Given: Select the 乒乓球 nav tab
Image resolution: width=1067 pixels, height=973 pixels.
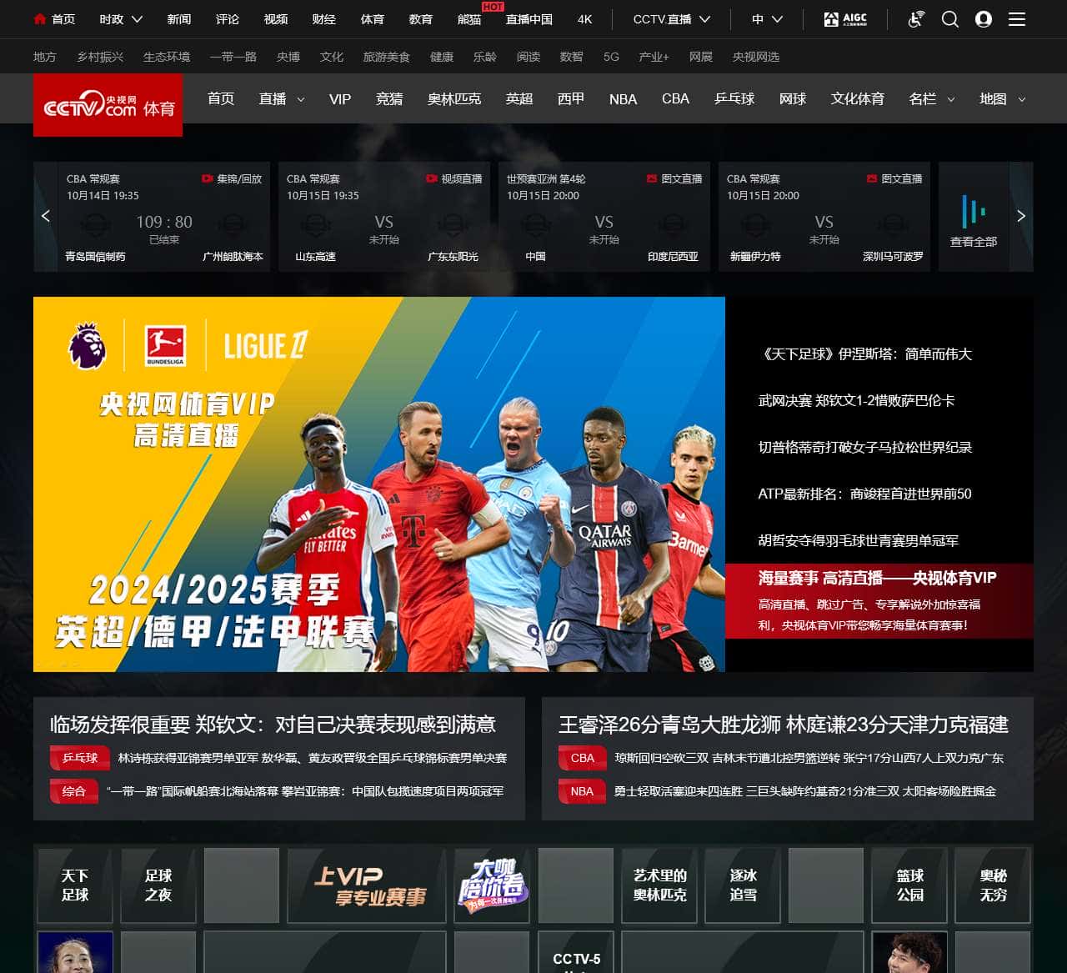Looking at the screenshot, I should 734,98.
